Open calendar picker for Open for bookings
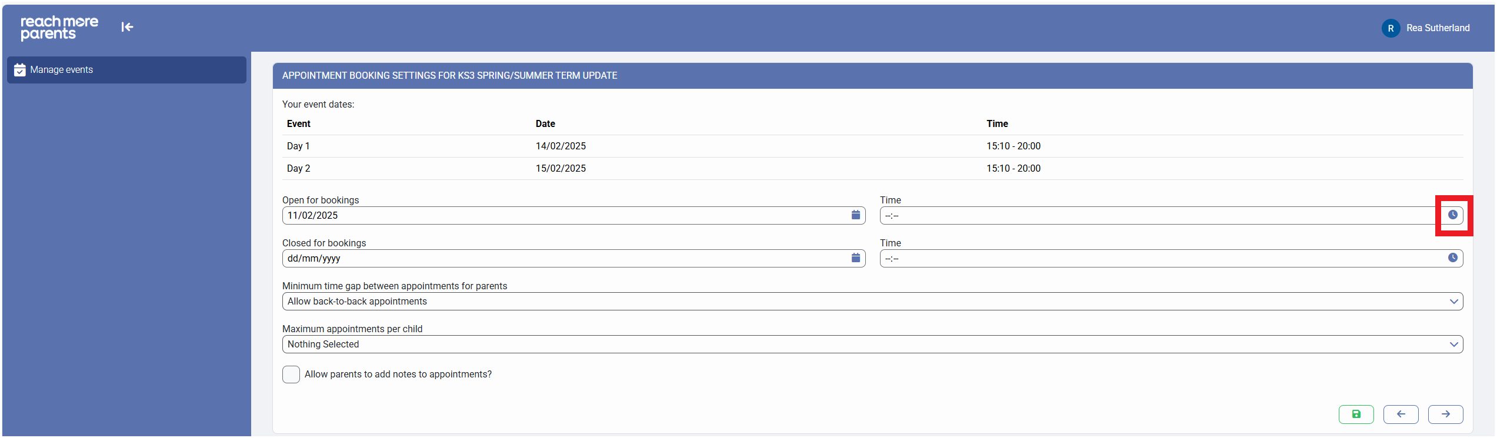1497x438 pixels. (856, 215)
